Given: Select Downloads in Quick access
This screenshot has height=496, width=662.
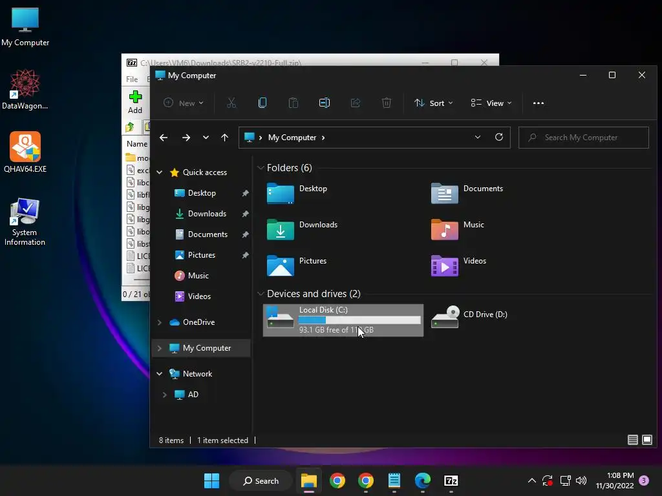Looking at the screenshot, I should point(207,213).
